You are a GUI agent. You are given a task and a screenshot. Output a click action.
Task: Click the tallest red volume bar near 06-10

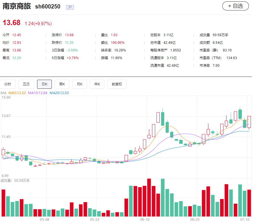tap(149, 198)
